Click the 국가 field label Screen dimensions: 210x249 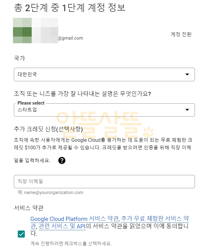20,58
